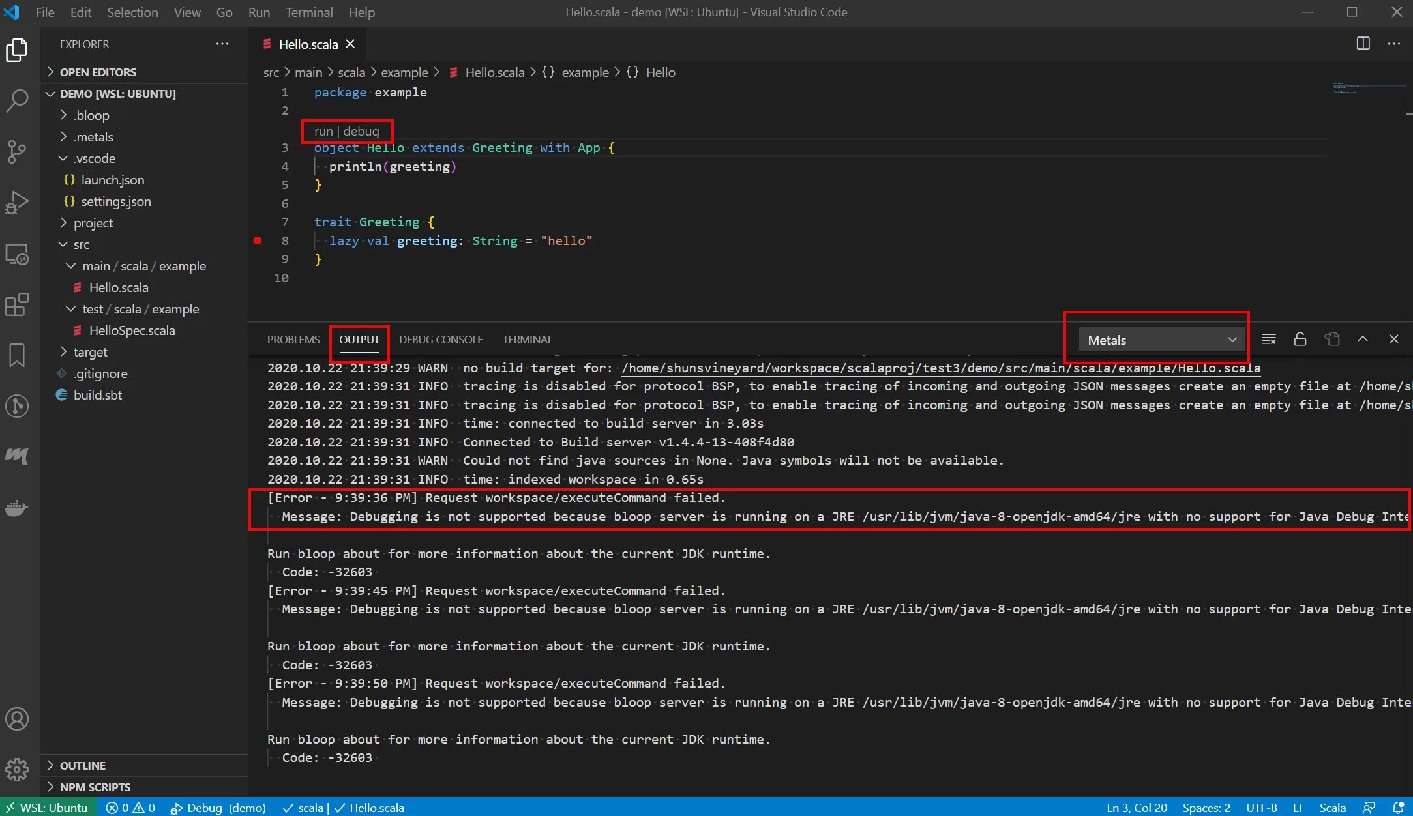
Task: Toggle panel maximize icon in toolbar
Action: [x=1363, y=339]
